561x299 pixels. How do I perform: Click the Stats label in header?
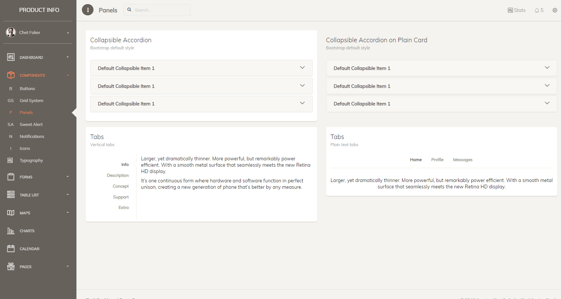pyautogui.click(x=519, y=10)
